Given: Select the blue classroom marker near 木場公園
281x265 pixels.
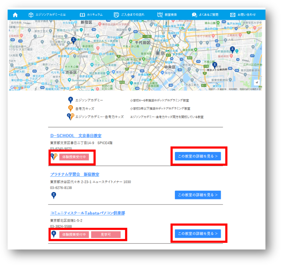Looking at the screenshot, I should (x=215, y=66).
